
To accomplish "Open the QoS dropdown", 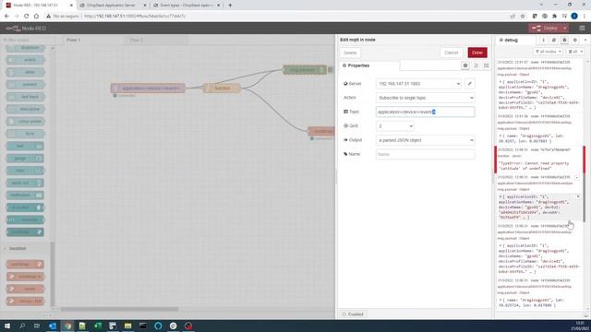I will tap(395, 126).
